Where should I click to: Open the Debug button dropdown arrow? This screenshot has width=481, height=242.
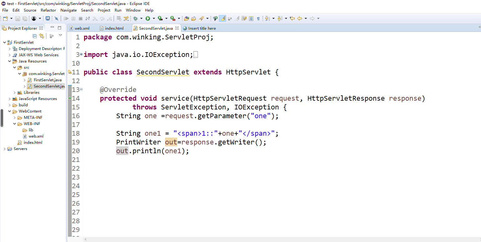[x=141, y=18]
